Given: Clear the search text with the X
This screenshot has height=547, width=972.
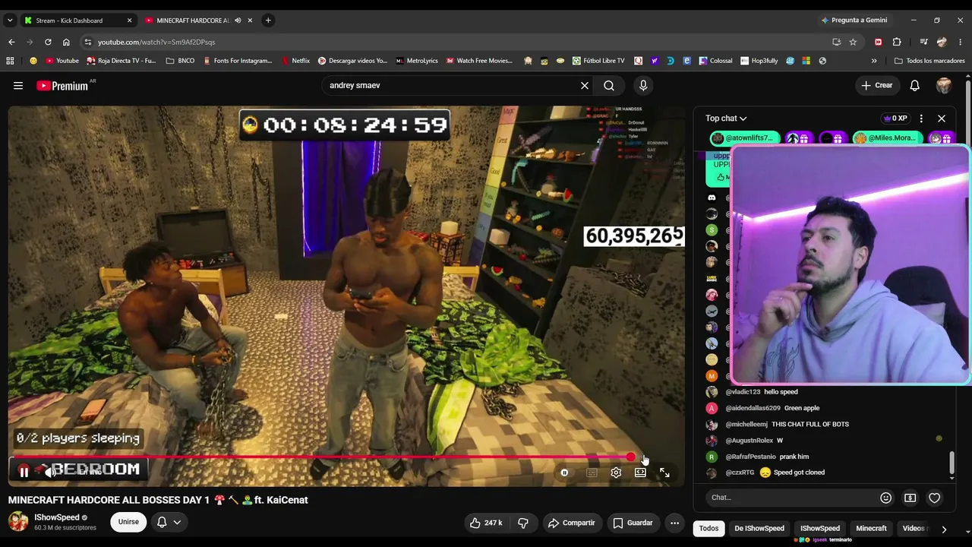Looking at the screenshot, I should tap(585, 86).
